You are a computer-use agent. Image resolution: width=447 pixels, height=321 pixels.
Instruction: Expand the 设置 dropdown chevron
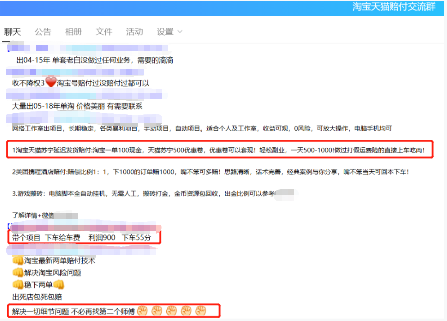pyautogui.click(x=180, y=32)
